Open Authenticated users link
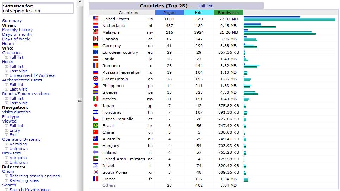The image size is (340, 191). coord(22,80)
